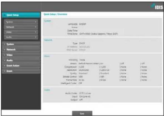Open the Network section heading in overview
This screenshot has width=164, height=116.
pos(48,40)
